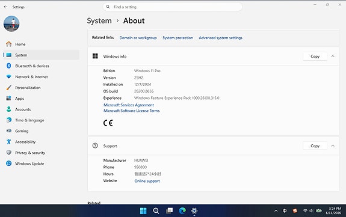Select the OS build 26200.8655 value
The width and height of the screenshot is (346, 217).
point(144,91)
